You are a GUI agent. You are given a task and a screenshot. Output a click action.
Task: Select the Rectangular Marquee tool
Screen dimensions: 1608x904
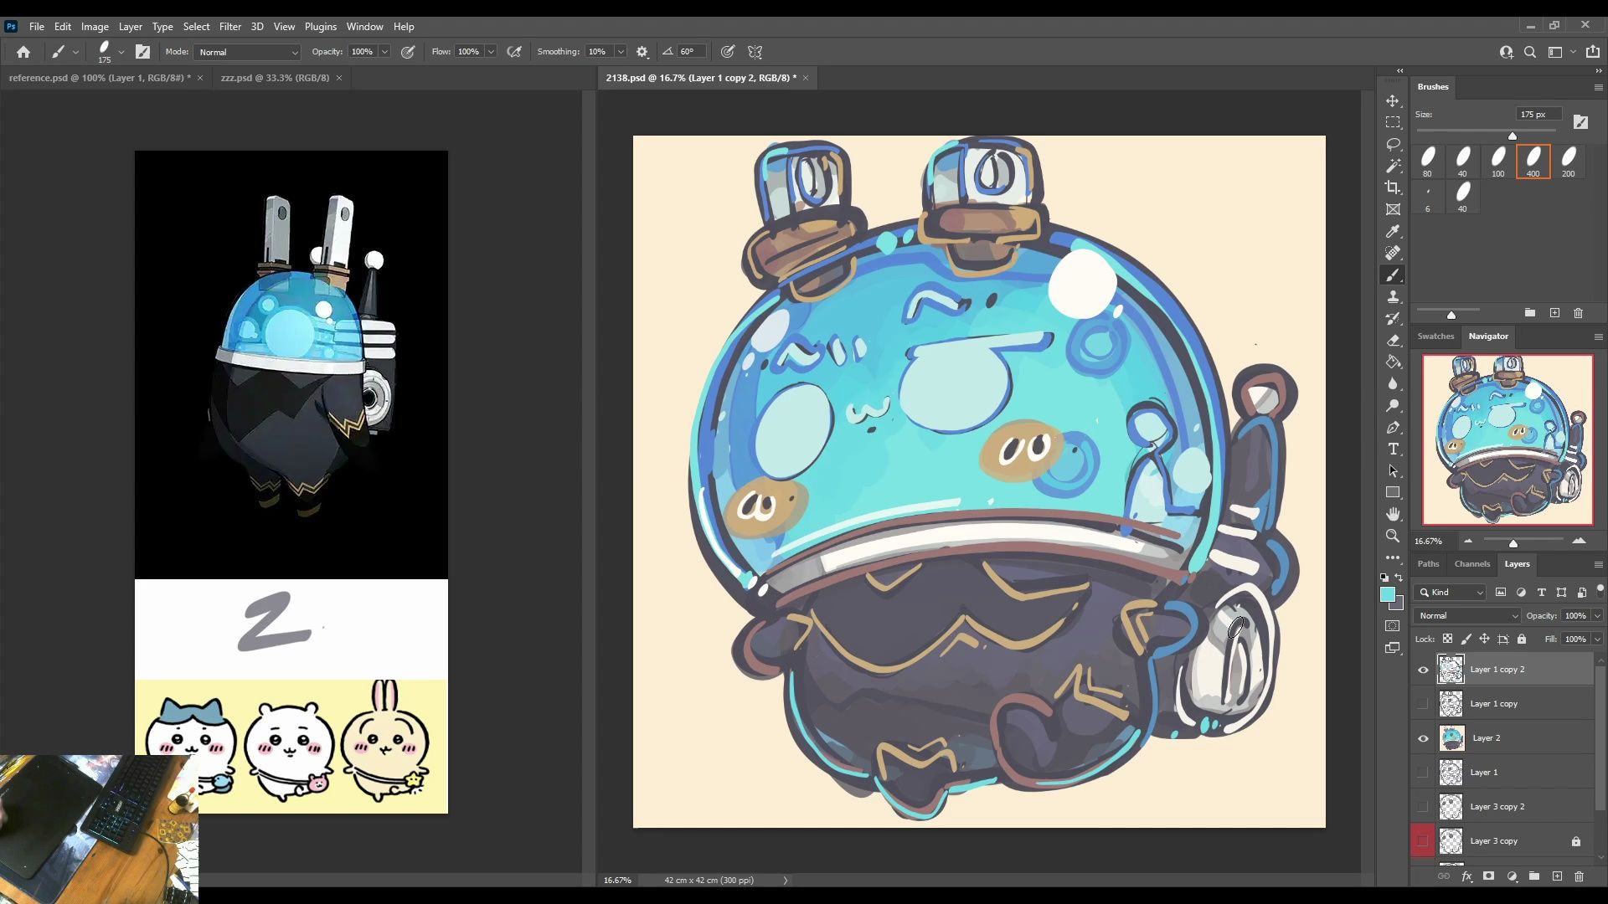pos(1393,122)
